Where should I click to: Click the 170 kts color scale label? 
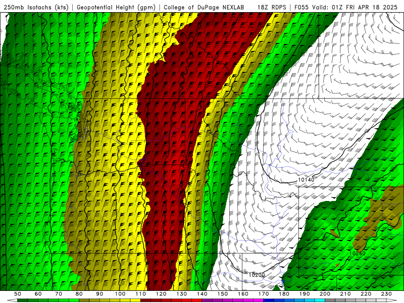[264, 294]
